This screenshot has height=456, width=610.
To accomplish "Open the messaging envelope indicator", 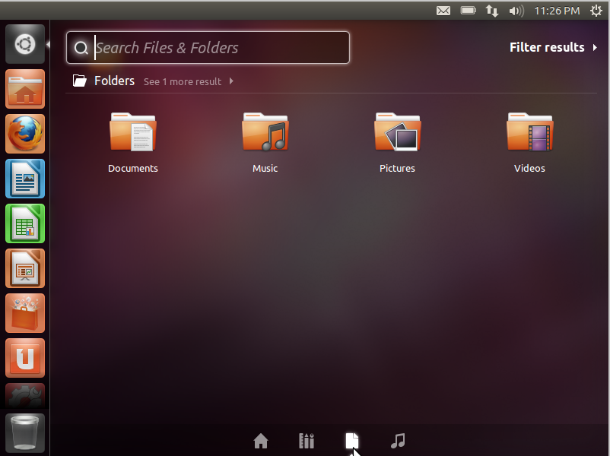I will (443, 11).
